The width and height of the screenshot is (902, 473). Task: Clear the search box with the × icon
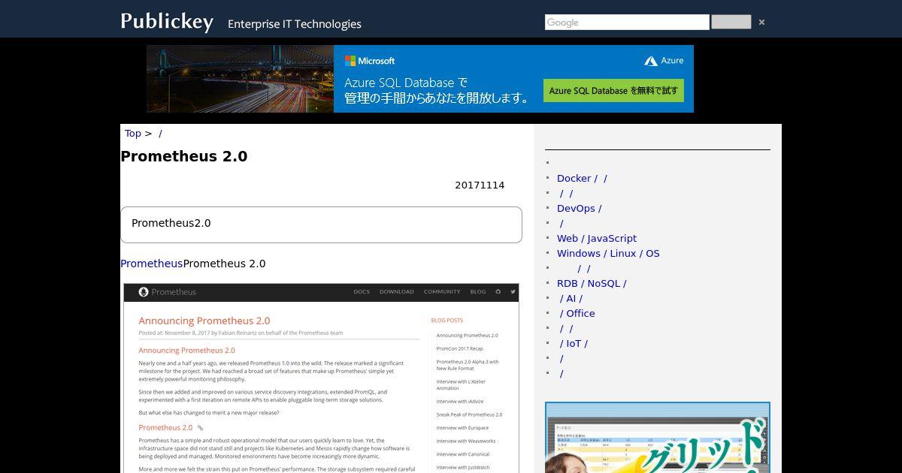(761, 23)
